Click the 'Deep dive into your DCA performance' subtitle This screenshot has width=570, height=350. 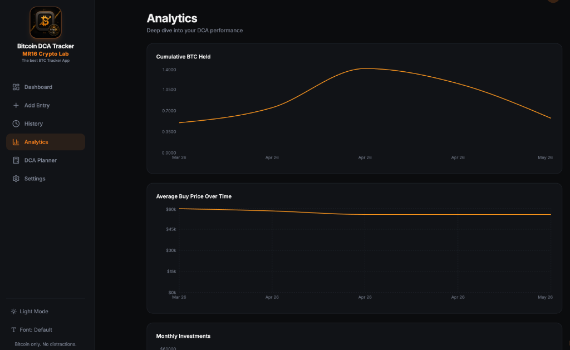194,31
